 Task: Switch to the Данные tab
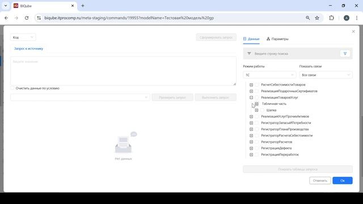251,39
